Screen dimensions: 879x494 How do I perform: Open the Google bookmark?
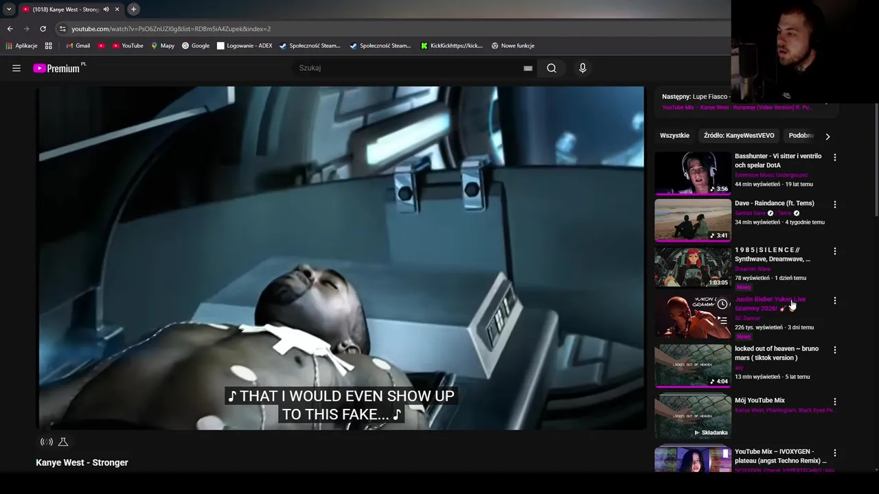pos(196,46)
